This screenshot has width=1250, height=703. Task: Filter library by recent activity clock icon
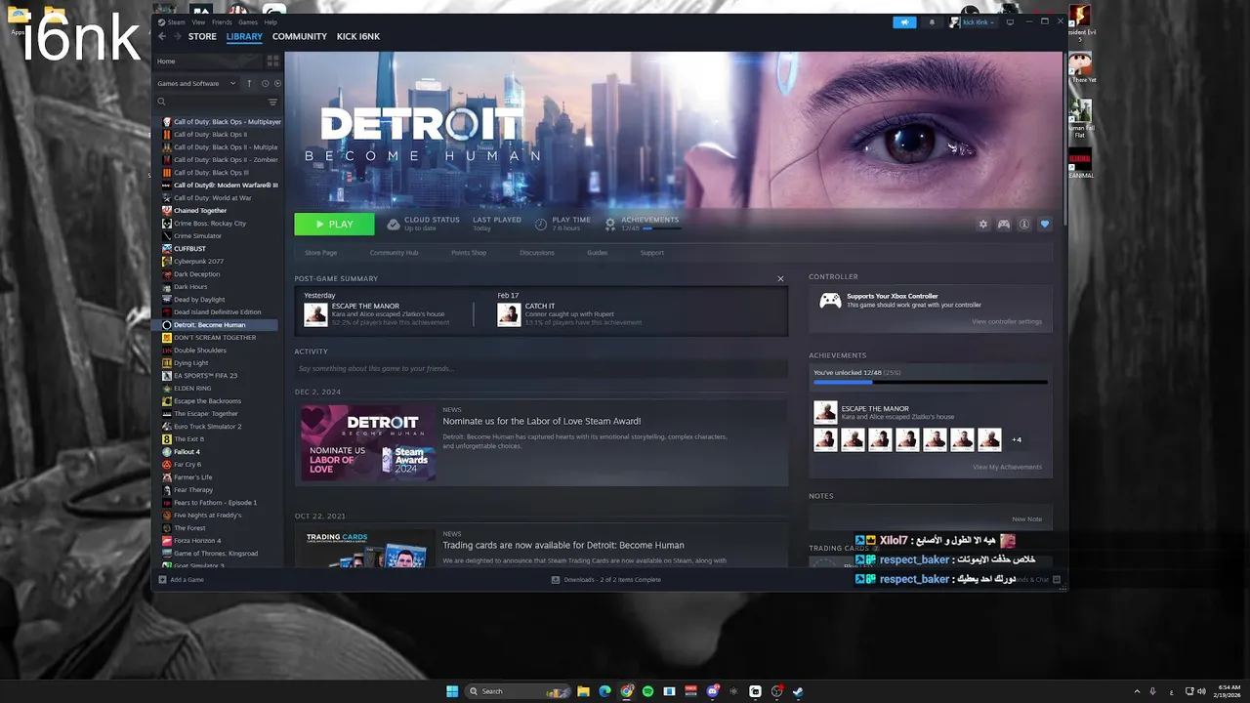point(265,83)
